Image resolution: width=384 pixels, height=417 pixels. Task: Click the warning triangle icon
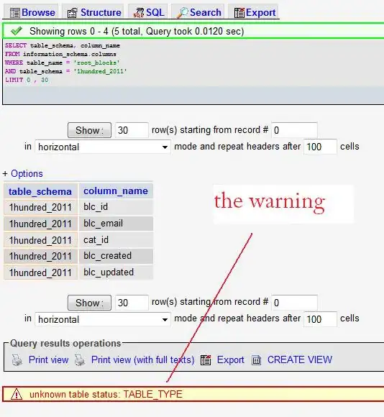17,394
